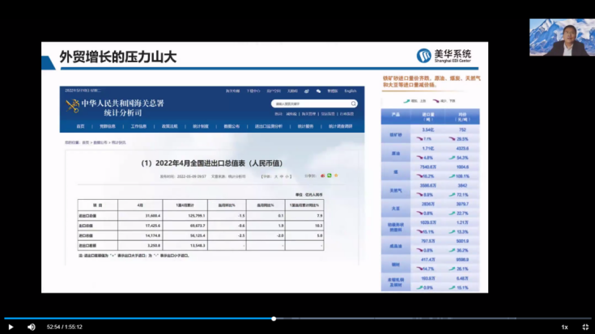Viewport: 595px width, 334px height.
Task: Click the table cell 69,673.7
Action: point(198,226)
